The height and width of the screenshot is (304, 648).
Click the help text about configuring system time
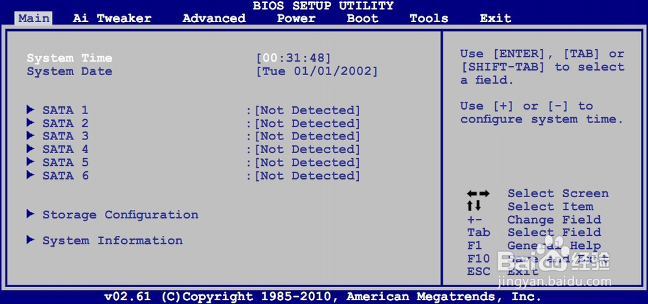click(x=541, y=113)
